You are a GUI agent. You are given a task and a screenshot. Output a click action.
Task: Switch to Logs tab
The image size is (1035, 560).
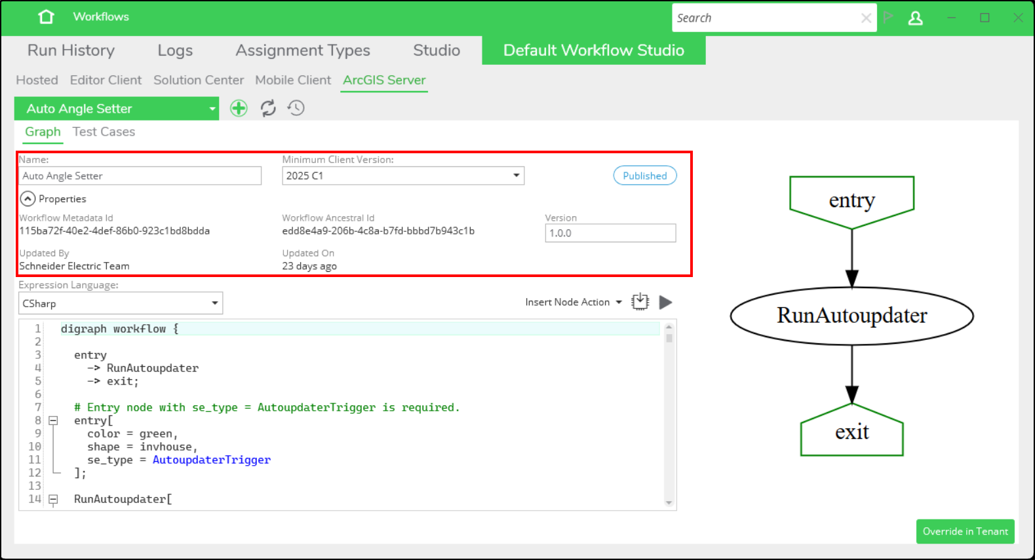point(175,50)
